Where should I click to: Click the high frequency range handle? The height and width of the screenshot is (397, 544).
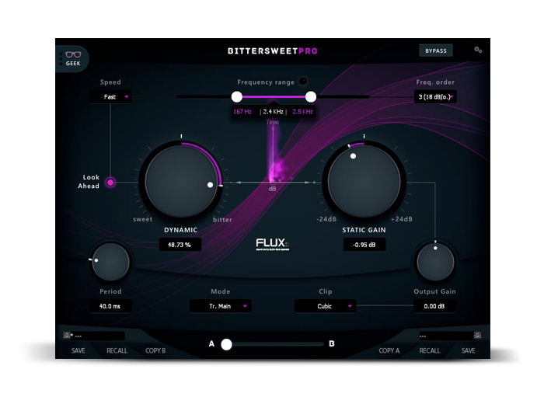[x=311, y=97]
